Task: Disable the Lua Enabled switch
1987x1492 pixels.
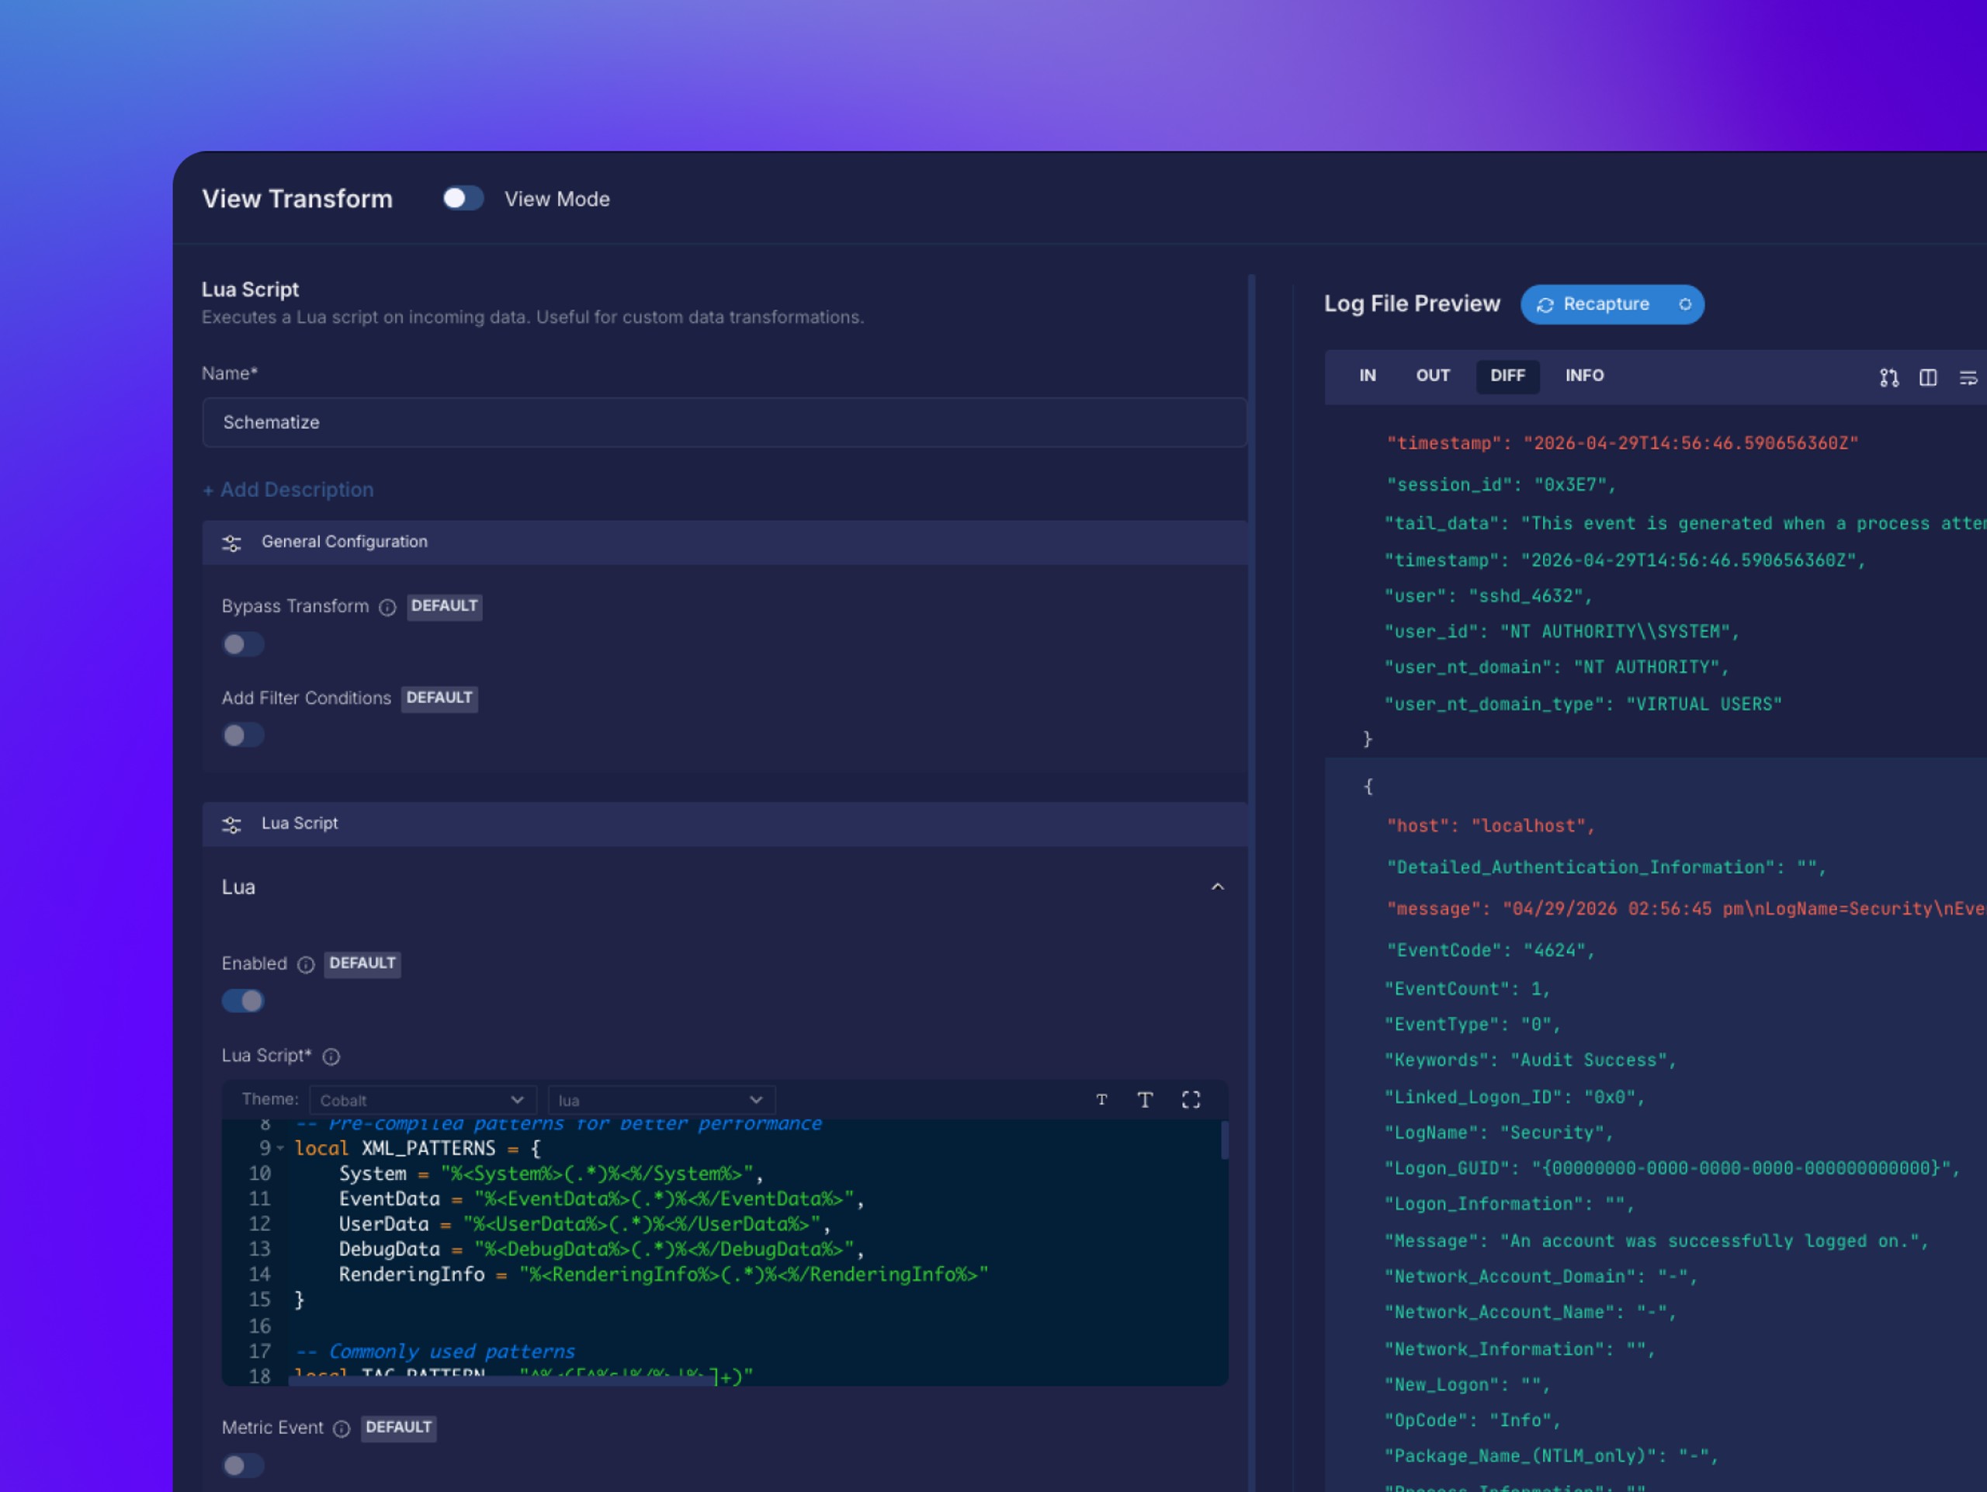Action: 242,1001
